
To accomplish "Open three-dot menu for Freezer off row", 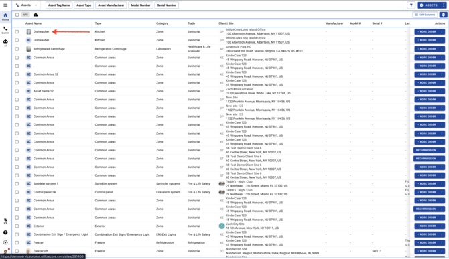I will click(x=442, y=251).
